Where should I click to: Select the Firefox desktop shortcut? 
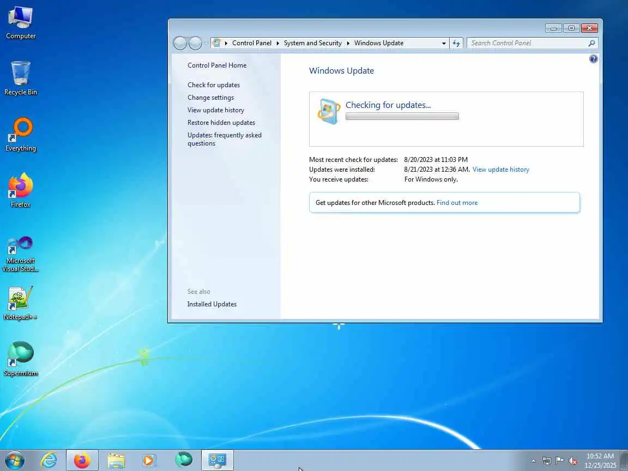click(x=20, y=191)
